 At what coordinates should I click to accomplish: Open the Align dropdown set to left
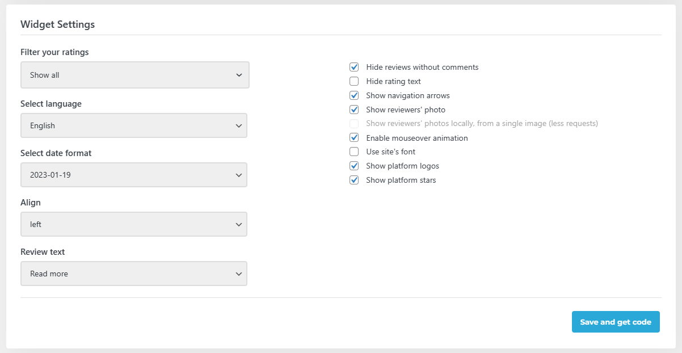134,224
